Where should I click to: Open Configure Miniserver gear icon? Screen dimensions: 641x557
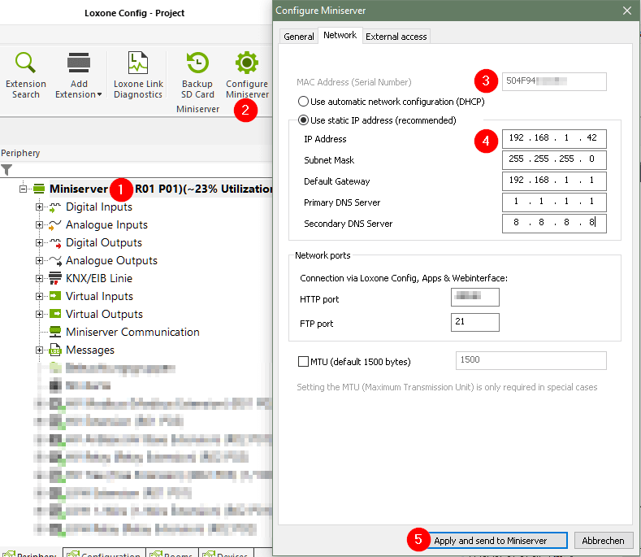tap(247, 63)
